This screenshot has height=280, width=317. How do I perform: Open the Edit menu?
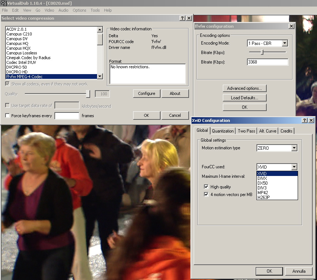pos(15,10)
